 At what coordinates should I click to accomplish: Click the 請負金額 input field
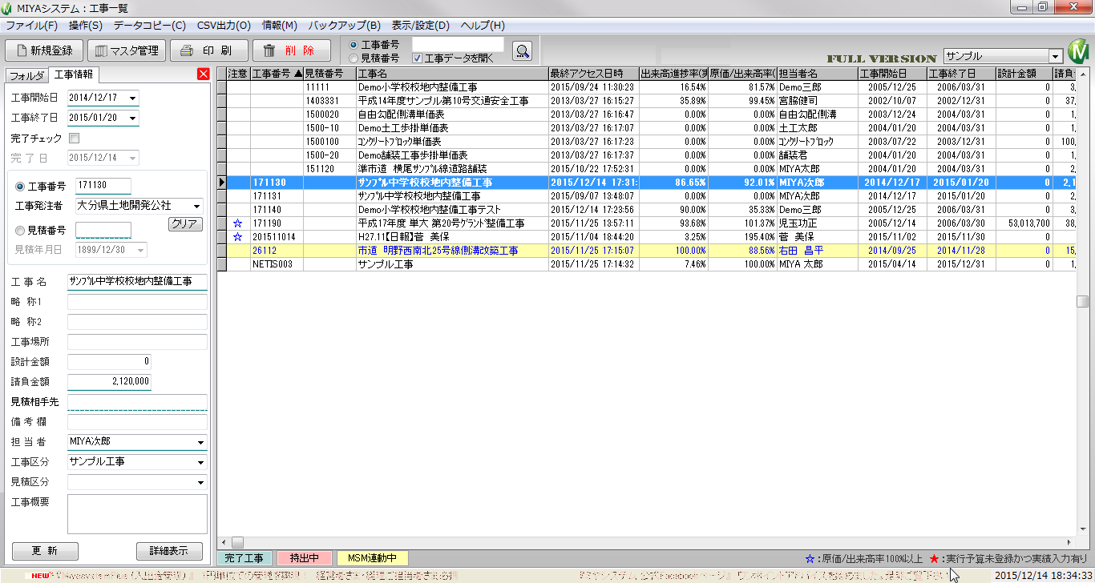110,382
